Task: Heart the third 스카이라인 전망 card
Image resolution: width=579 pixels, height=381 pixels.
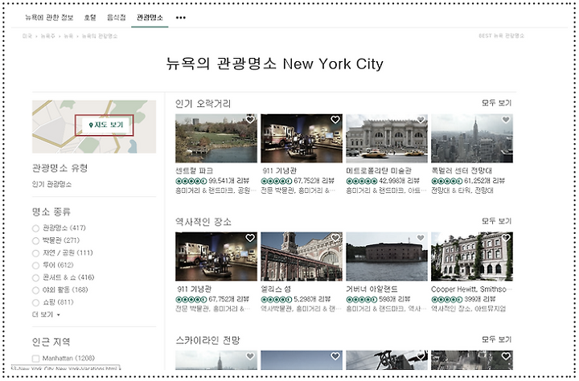Action: [x=421, y=356]
